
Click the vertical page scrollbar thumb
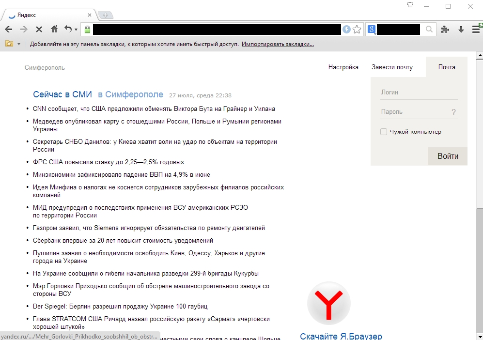point(480,271)
